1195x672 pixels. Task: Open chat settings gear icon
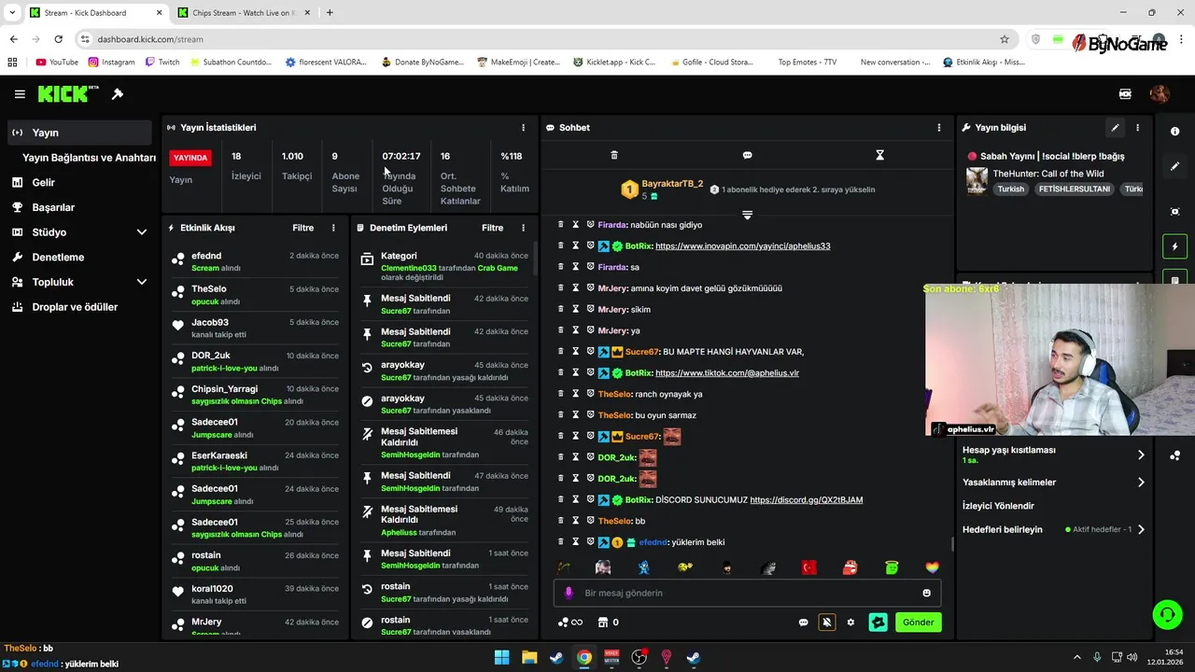click(x=851, y=623)
